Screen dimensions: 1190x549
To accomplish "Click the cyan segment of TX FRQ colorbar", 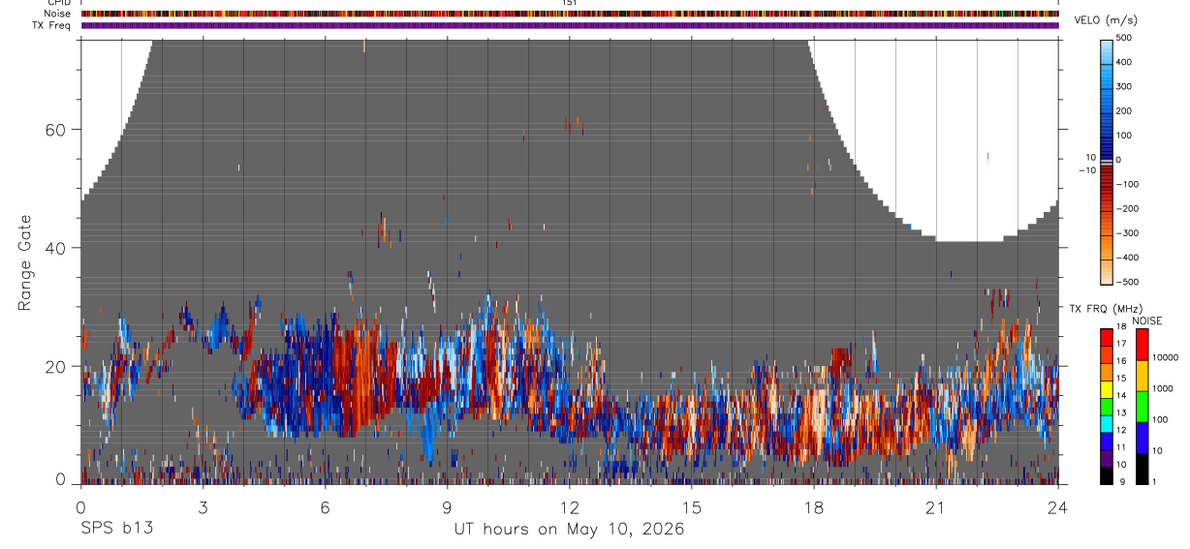I will (1107, 423).
